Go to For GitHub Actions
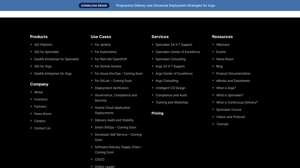The height and width of the screenshot is (168, 300). [x=108, y=66]
